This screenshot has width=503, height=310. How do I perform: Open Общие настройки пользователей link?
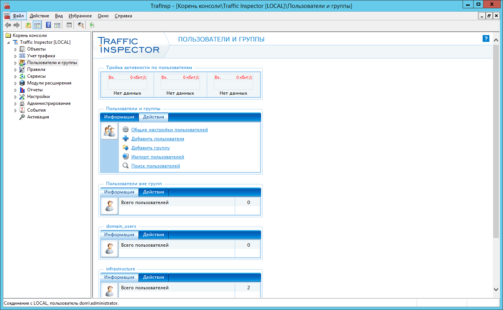[169, 130]
